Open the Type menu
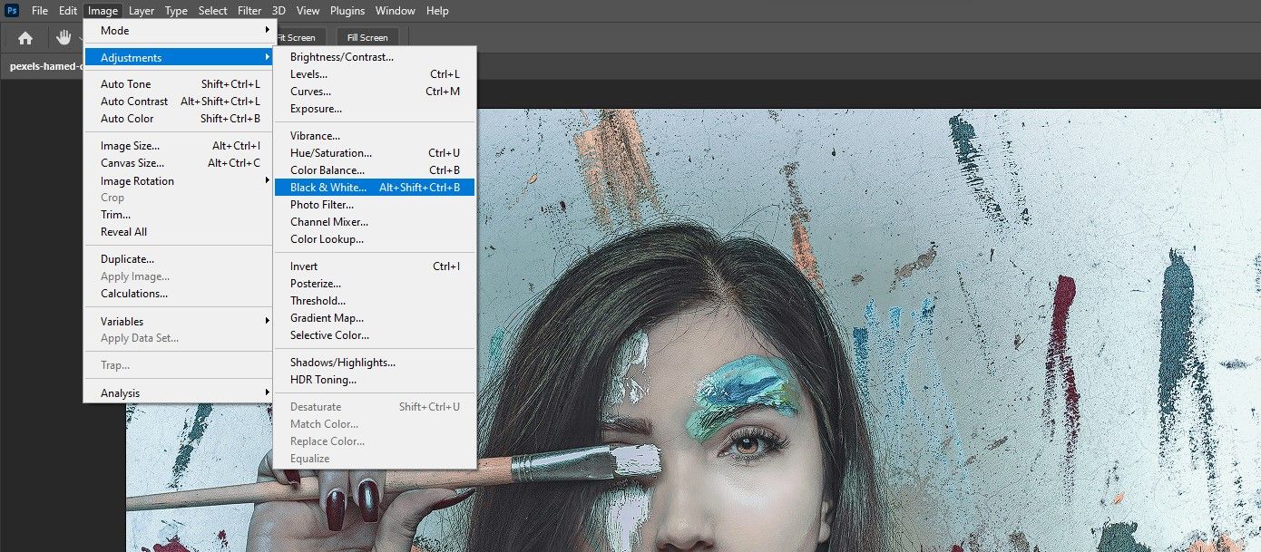Viewport: 1261px width, 552px height. (x=176, y=11)
